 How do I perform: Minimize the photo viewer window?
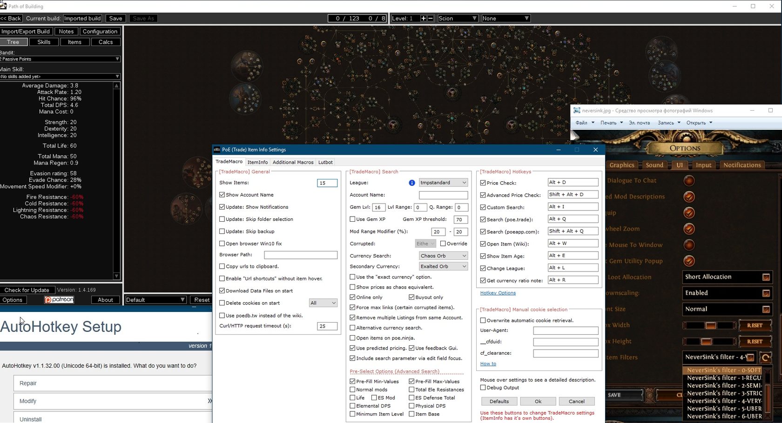point(752,111)
